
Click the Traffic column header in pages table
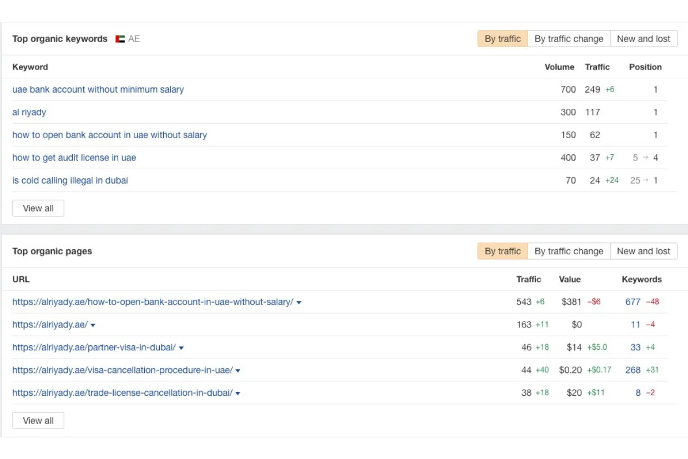[529, 280]
